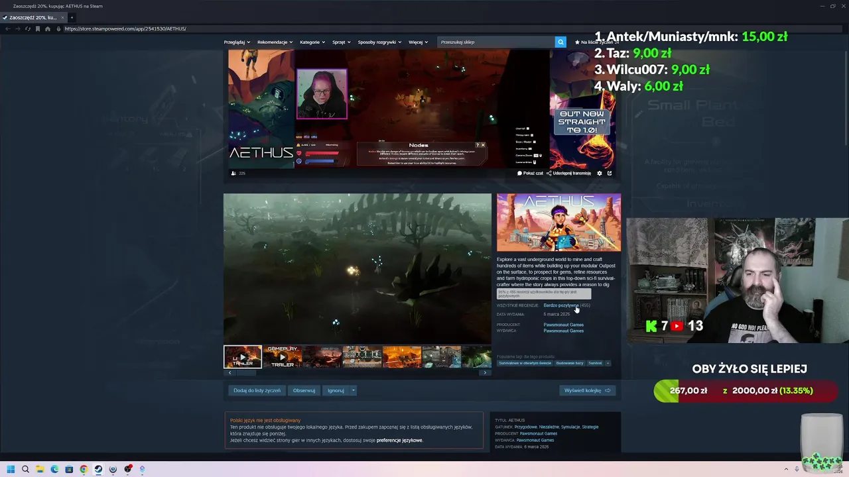Open Windows Start menu
The width and height of the screenshot is (849, 477).
pos(11,469)
